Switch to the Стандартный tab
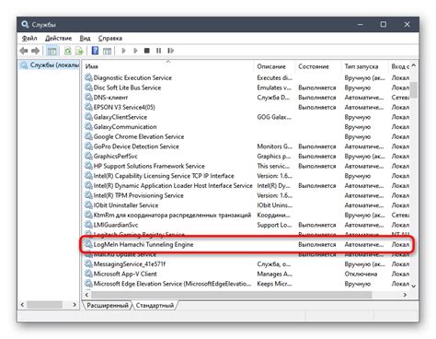The height and width of the screenshot is (339, 436). click(x=155, y=305)
